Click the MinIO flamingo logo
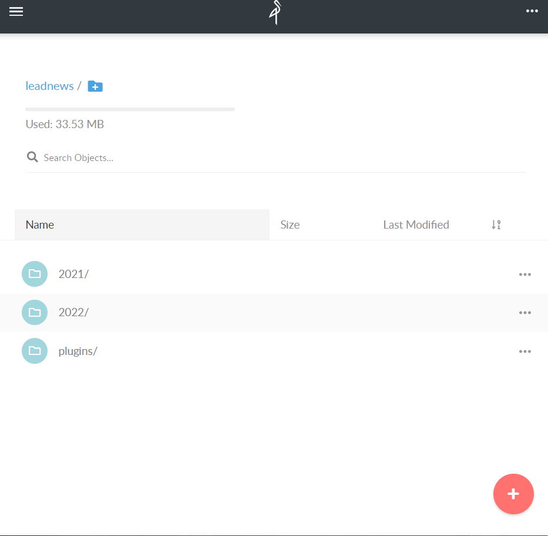Image resolution: width=548 pixels, height=536 pixels. pyautogui.click(x=275, y=12)
